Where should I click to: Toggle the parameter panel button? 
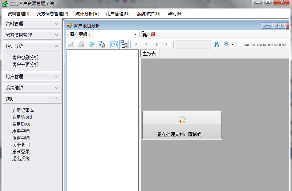[x=114, y=44]
